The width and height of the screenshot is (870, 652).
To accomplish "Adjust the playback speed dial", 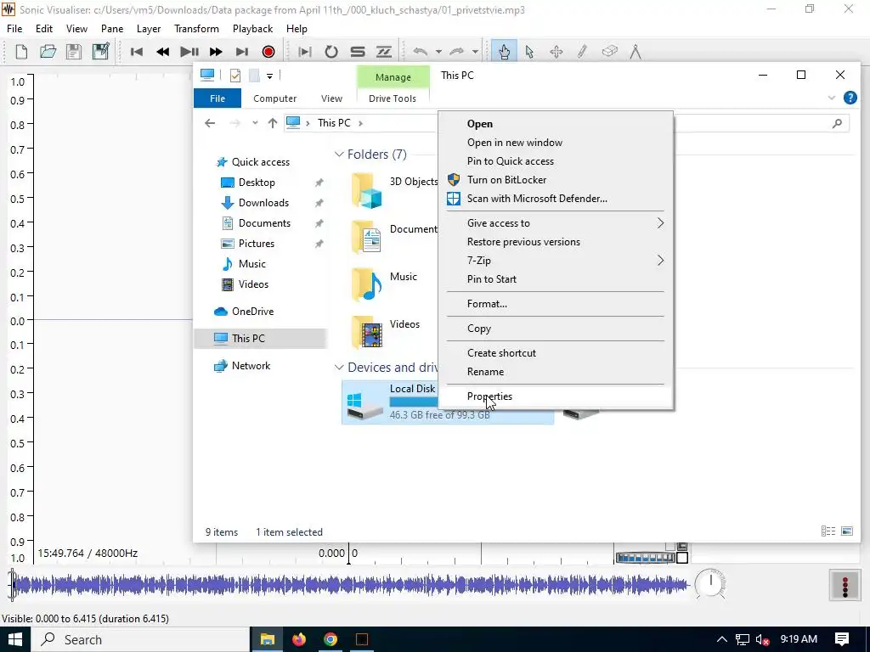I will (710, 584).
